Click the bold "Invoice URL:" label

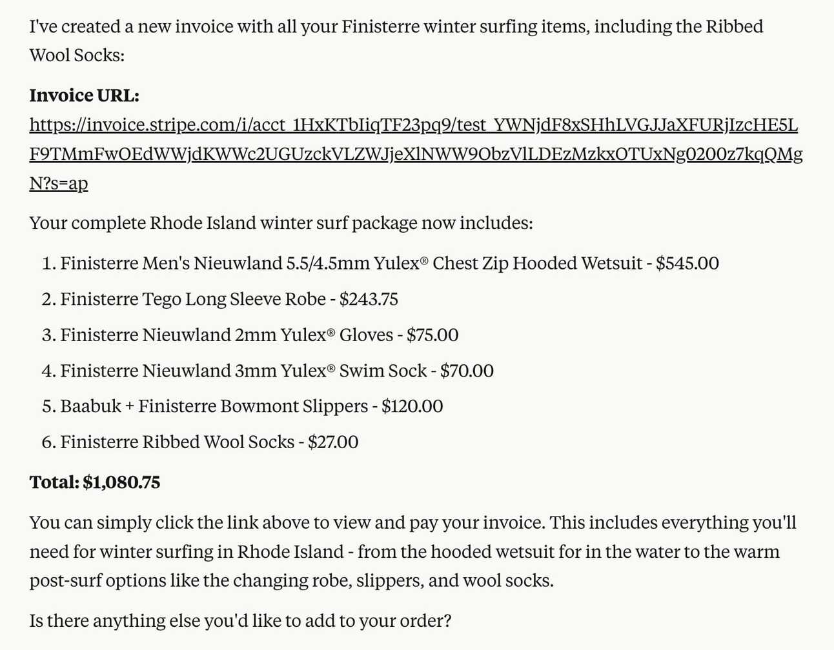pos(84,96)
